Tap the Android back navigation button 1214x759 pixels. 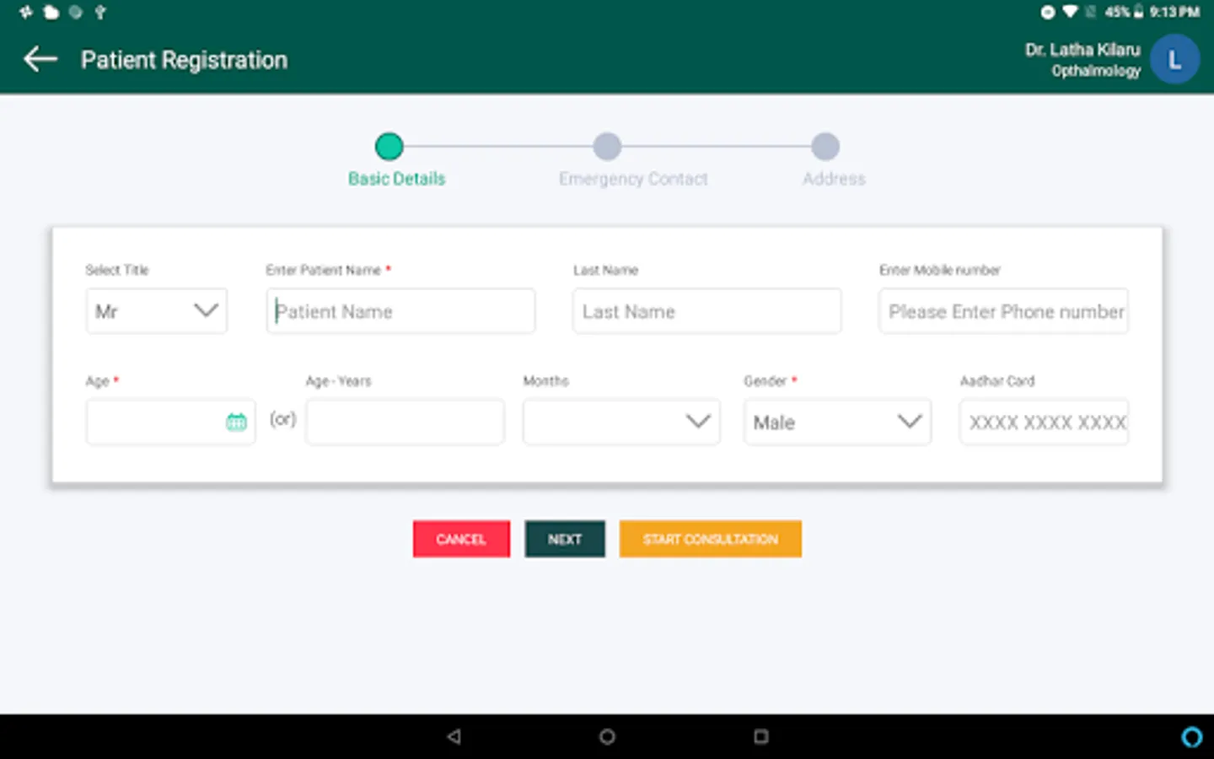coord(454,736)
